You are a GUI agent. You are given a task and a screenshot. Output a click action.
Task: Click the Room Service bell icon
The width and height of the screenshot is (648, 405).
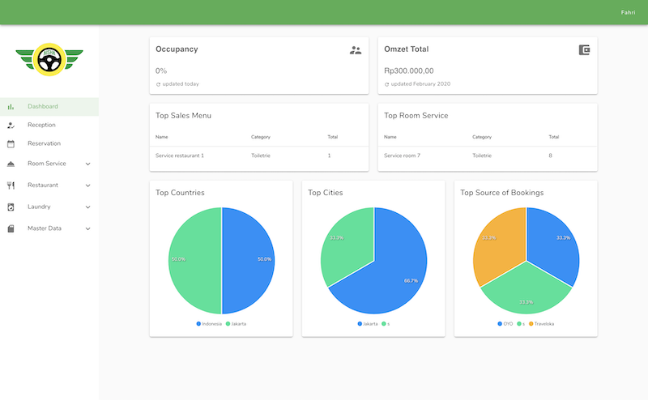(11, 164)
